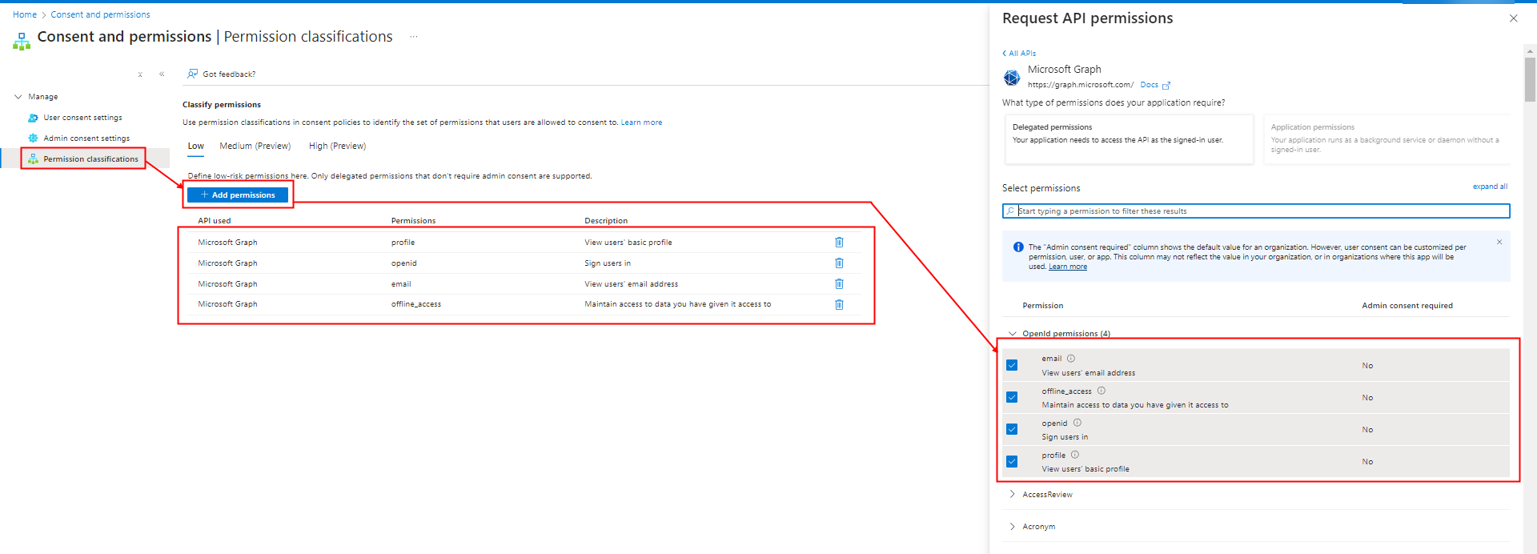Toggle the profile permission checkbox
Viewport: 1537px width, 554px height.
coord(1012,461)
